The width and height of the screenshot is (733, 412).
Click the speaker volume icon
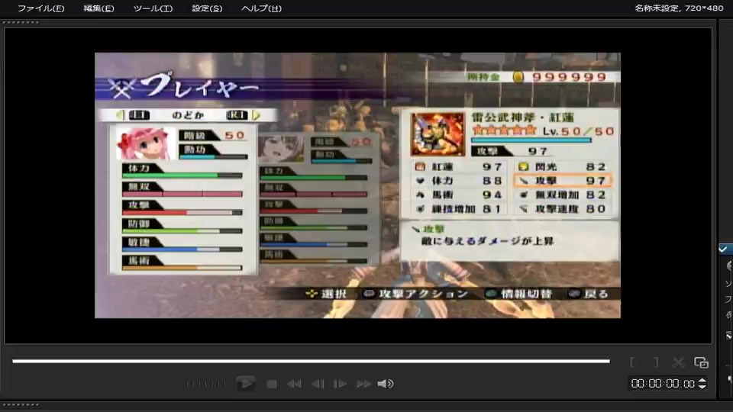coord(386,384)
